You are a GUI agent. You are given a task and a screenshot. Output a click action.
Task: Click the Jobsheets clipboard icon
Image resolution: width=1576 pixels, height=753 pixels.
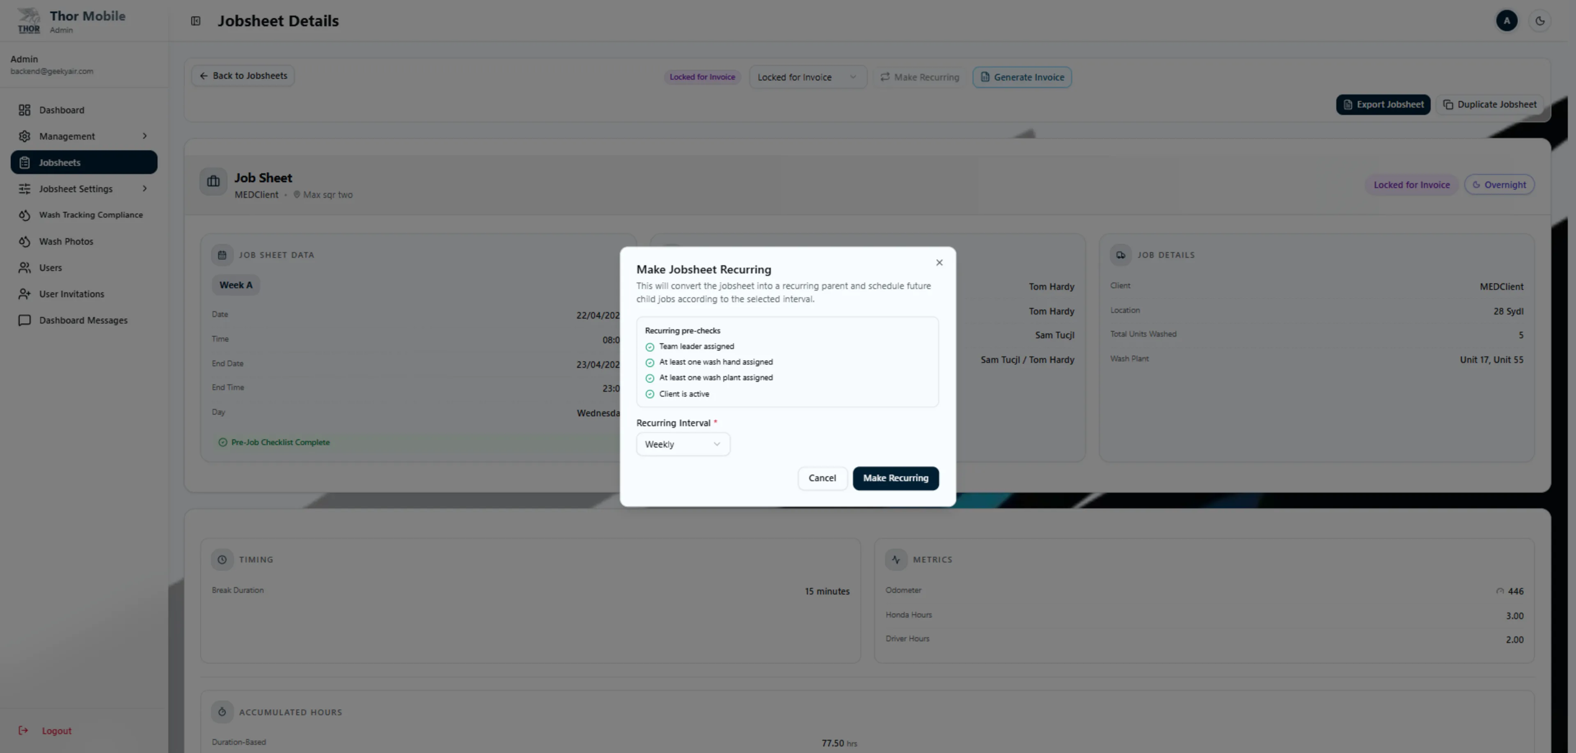pyautogui.click(x=25, y=162)
